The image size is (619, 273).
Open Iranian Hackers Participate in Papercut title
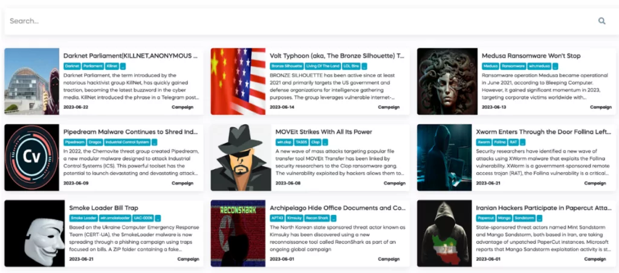click(543, 208)
